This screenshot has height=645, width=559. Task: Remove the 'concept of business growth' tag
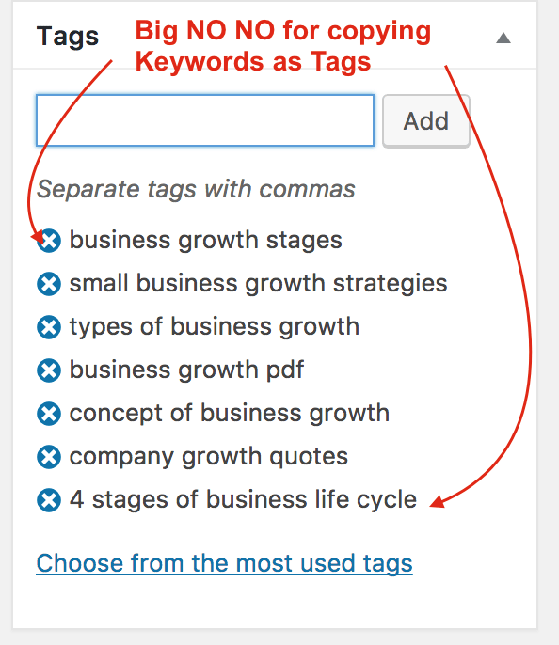coord(49,414)
